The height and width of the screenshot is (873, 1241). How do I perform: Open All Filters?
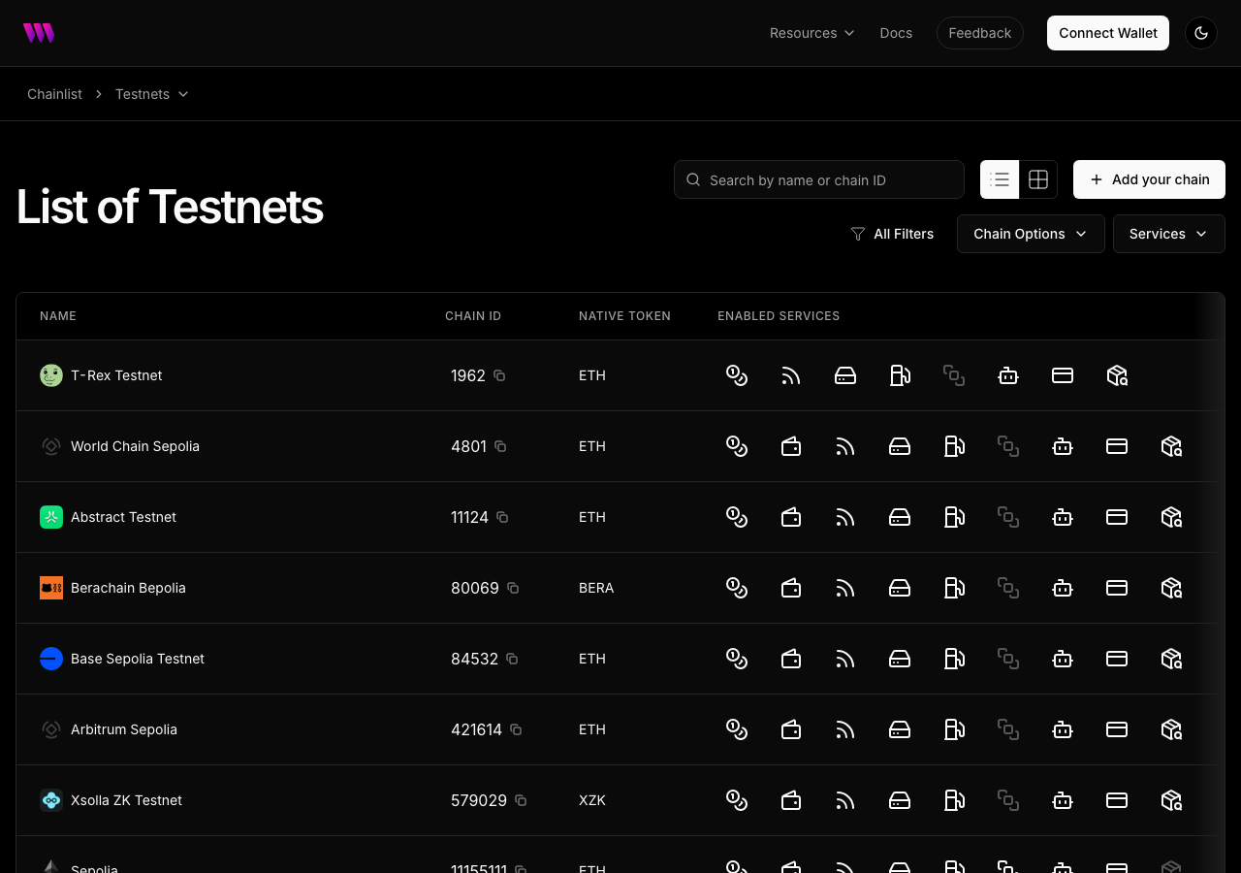pyautogui.click(x=892, y=234)
